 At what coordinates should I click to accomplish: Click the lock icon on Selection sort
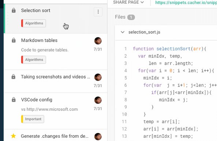point(14,10)
